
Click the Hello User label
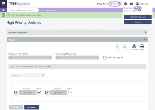coord(144,4)
